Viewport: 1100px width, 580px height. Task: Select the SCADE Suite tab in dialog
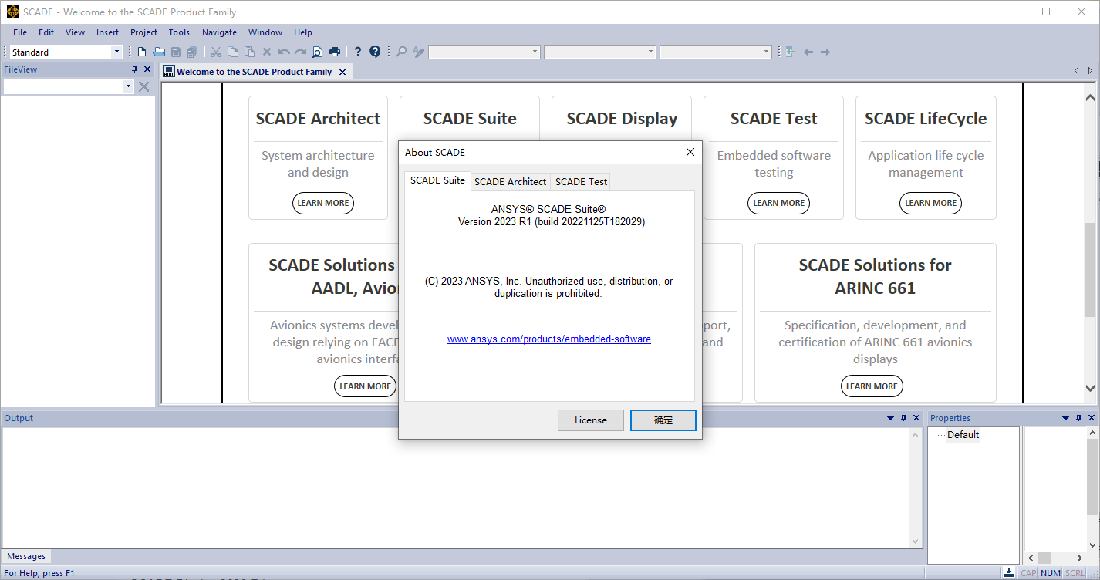[437, 180]
